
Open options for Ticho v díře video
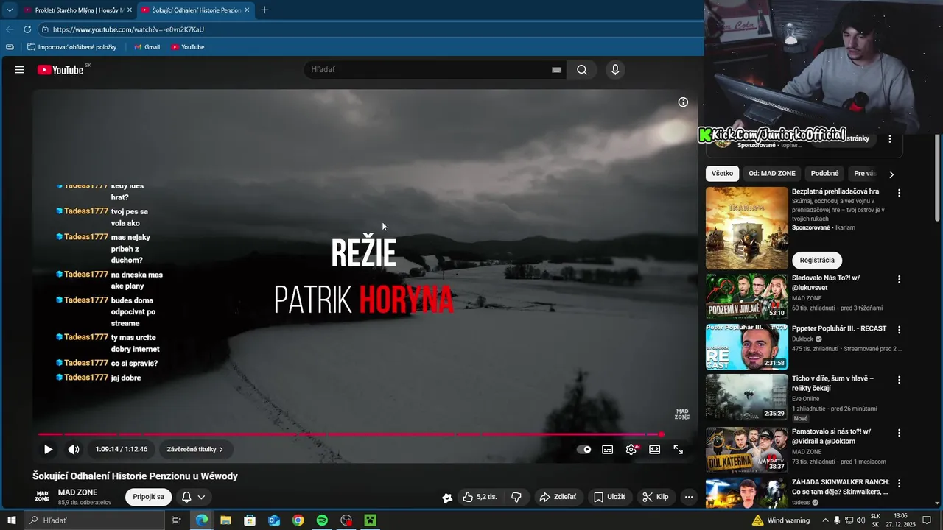[899, 380]
